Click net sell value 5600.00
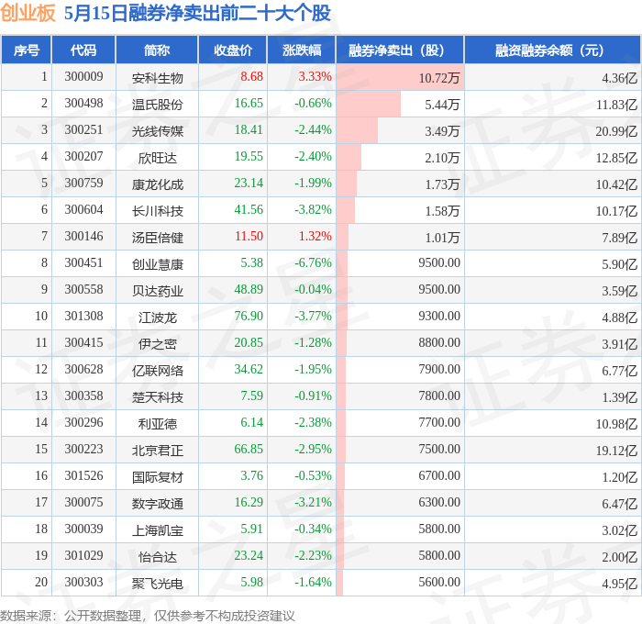The width and height of the screenshot is (642, 624). [x=439, y=583]
